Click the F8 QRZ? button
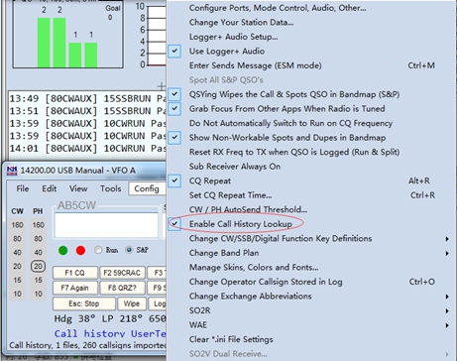 point(122,288)
